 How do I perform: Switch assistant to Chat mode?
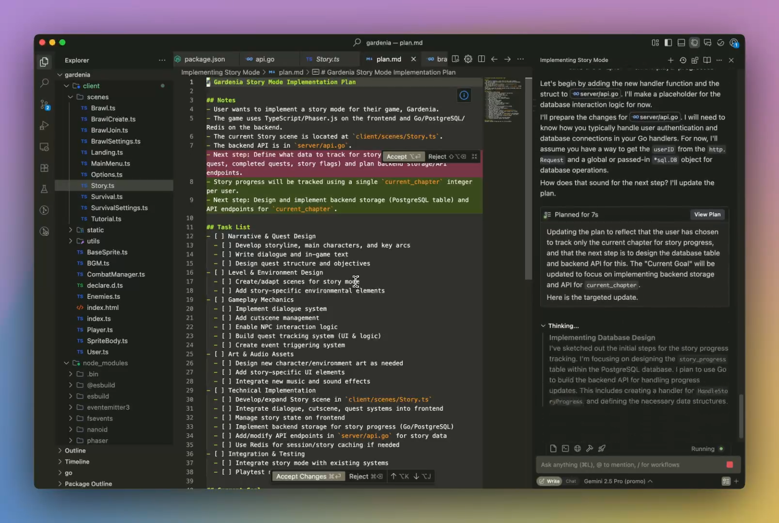tap(571, 481)
